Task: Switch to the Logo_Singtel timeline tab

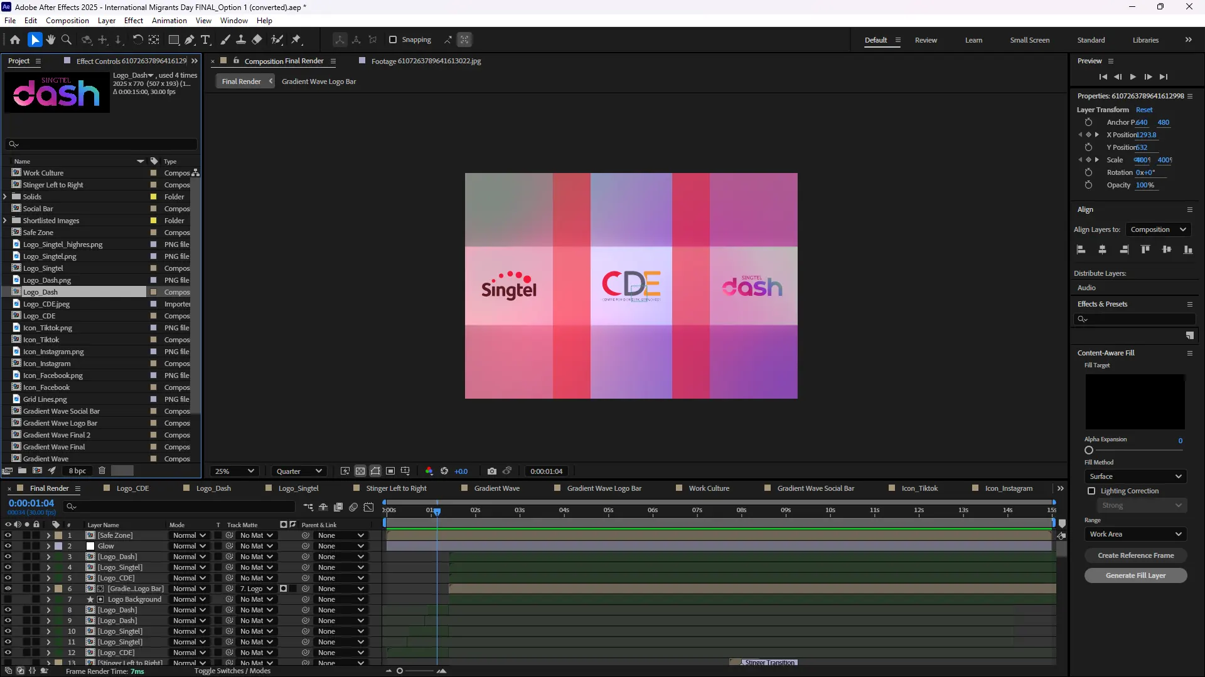Action: coord(298,488)
